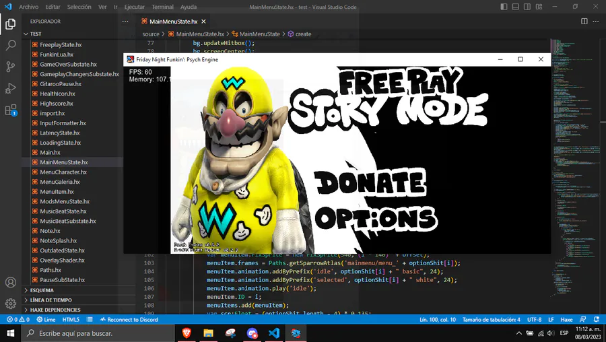Toggle secondary side bar layout icon
Screen dimensions: 606x342
527,7
